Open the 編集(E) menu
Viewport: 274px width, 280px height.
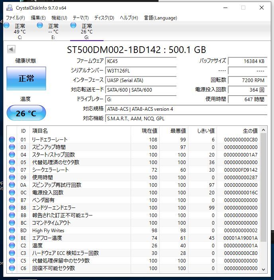[x=38, y=18]
